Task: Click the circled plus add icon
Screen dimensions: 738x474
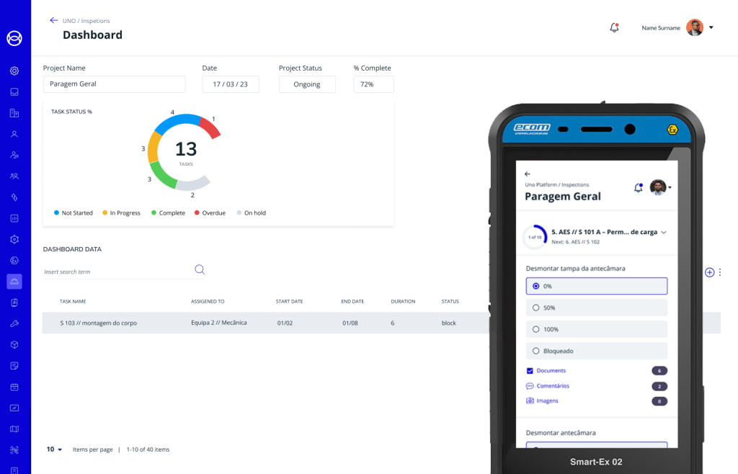Action: tap(709, 272)
